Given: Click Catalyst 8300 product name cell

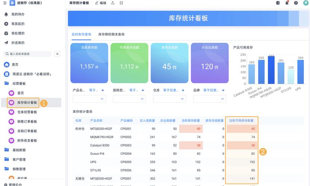Looking at the screenshot, I should pyautogui.click(x=99, y=145).
